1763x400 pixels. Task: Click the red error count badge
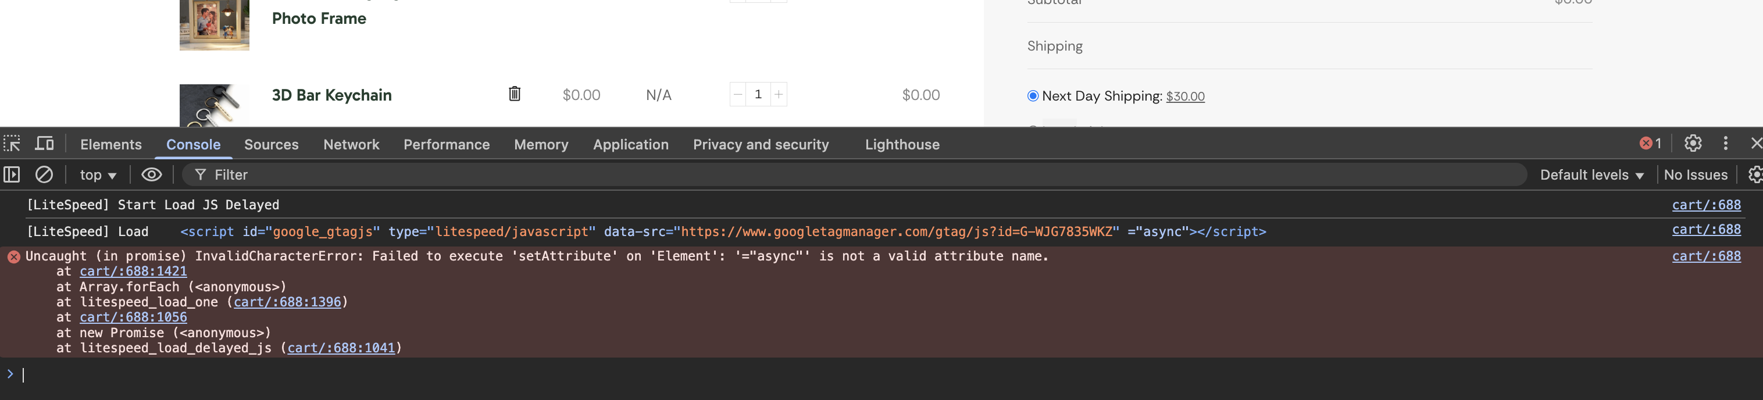point(1650,143)
